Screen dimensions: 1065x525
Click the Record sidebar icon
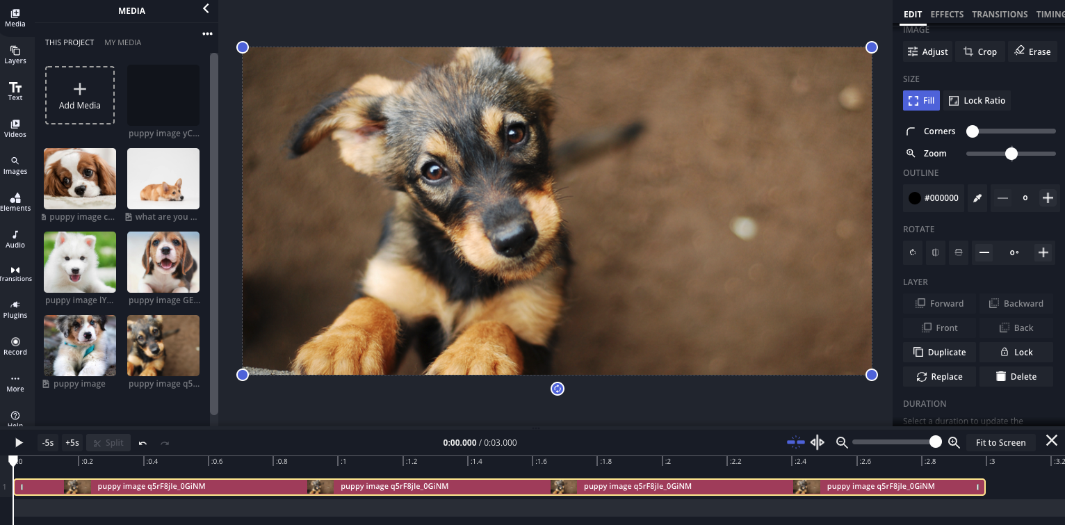[x=15, y=346]
